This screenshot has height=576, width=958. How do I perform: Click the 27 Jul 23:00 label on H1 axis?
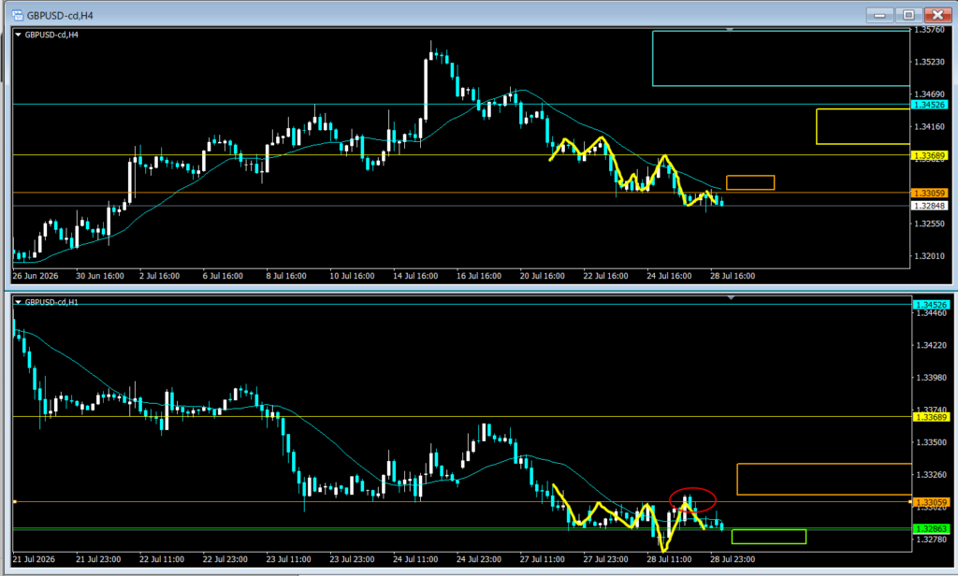[x=605, y=559]
